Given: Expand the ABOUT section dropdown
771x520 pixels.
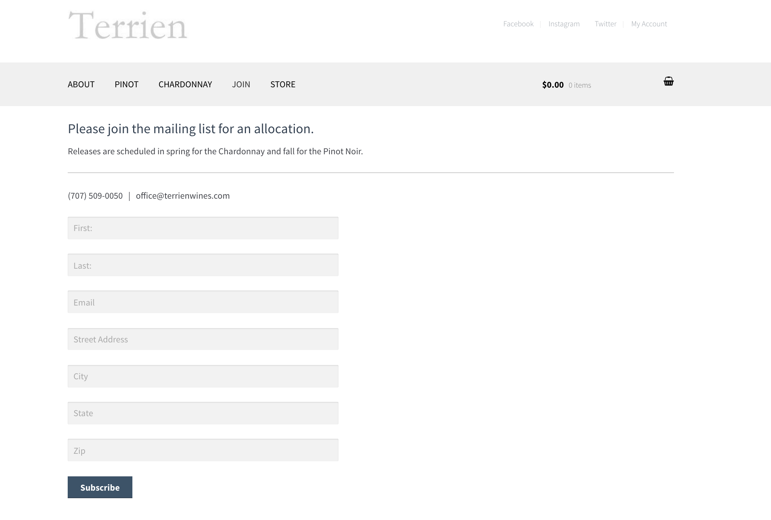Looking at the screenshot, I should pyautogui.click(x=81, y=84).
